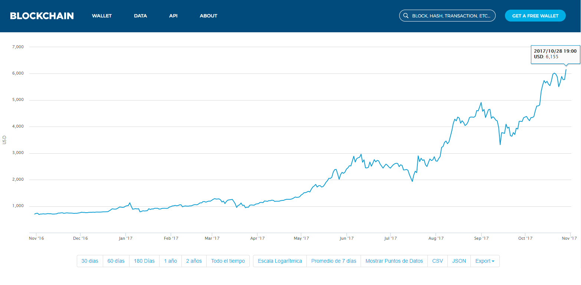Choose the 180 Días range
This screenshot has width=581, height=285.
click(144, 261)
